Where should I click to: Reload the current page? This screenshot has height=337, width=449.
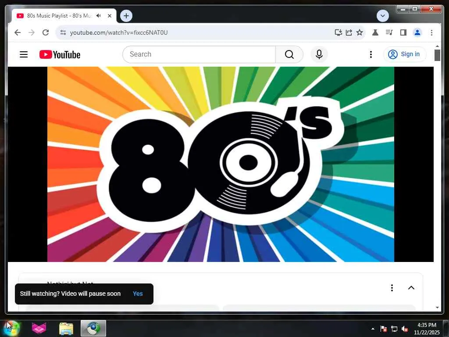pyautogui.click(x=46, y=32)
